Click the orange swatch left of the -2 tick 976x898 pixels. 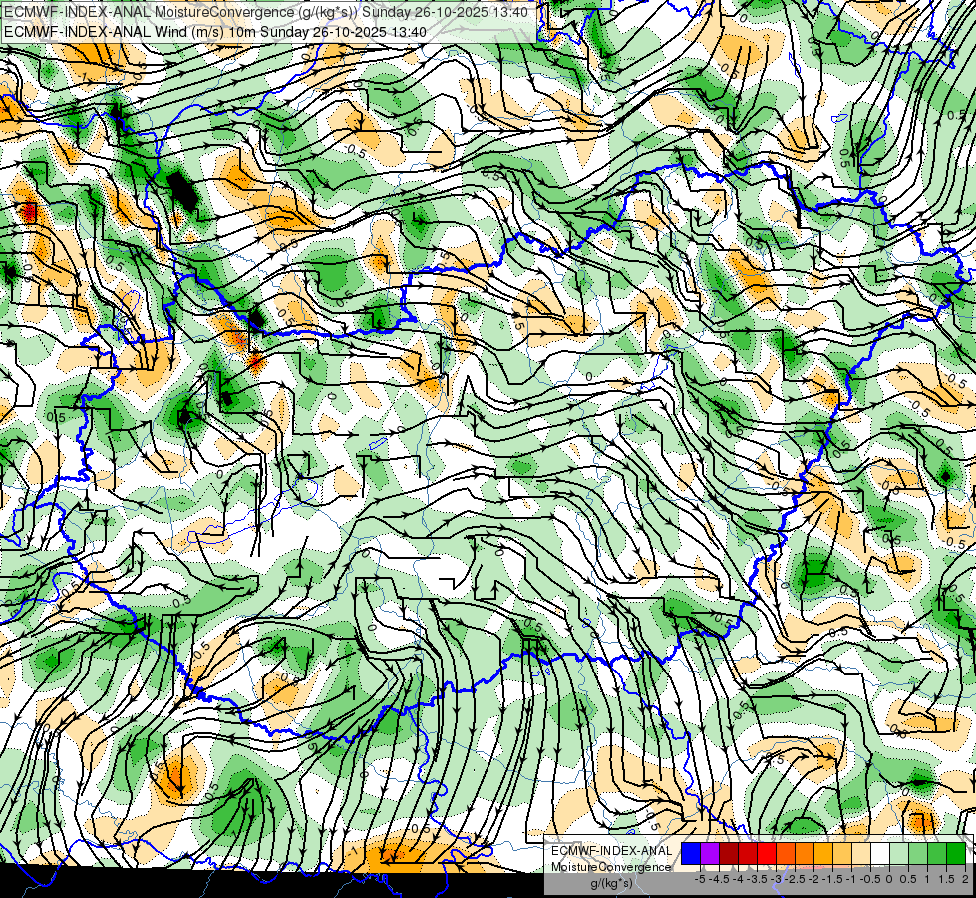(x=805, y=853)
